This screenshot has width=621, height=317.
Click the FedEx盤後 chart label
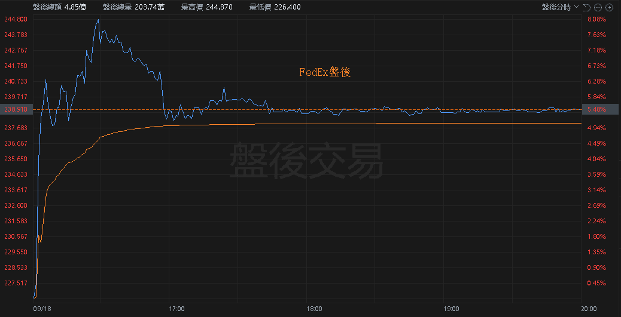[325, 72]
